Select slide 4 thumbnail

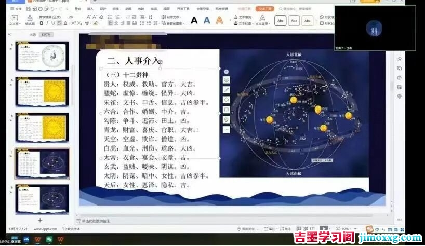point(42,56)
